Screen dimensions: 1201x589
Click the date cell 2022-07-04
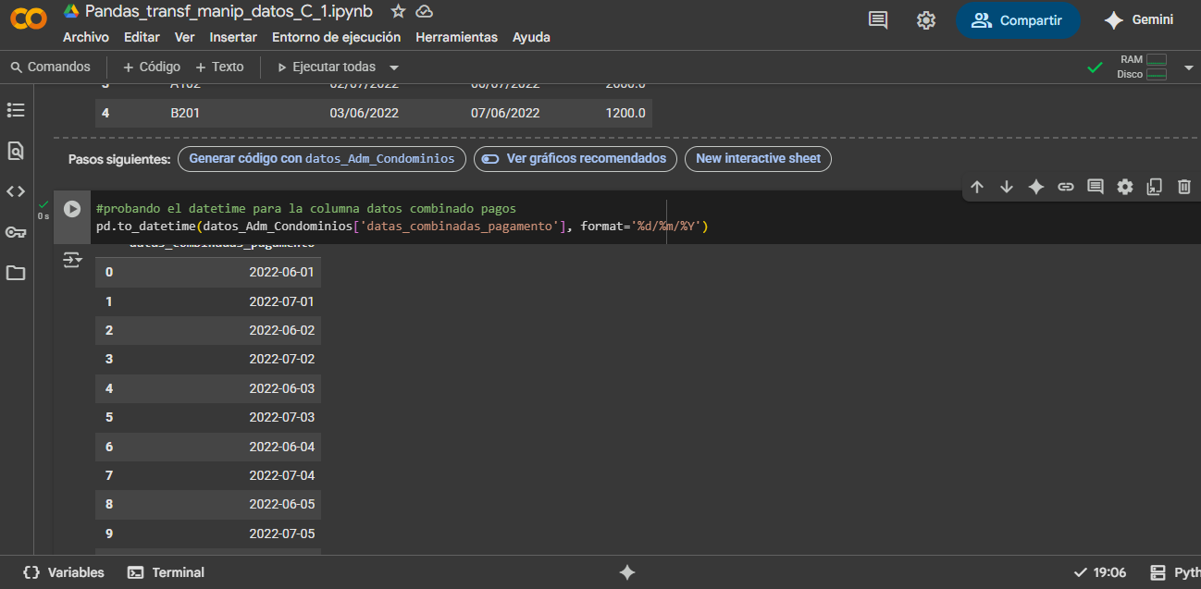click(x=281, y=475)
